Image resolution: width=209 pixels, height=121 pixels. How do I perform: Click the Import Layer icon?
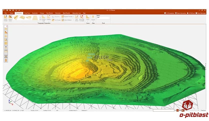(x=10, y=17)
